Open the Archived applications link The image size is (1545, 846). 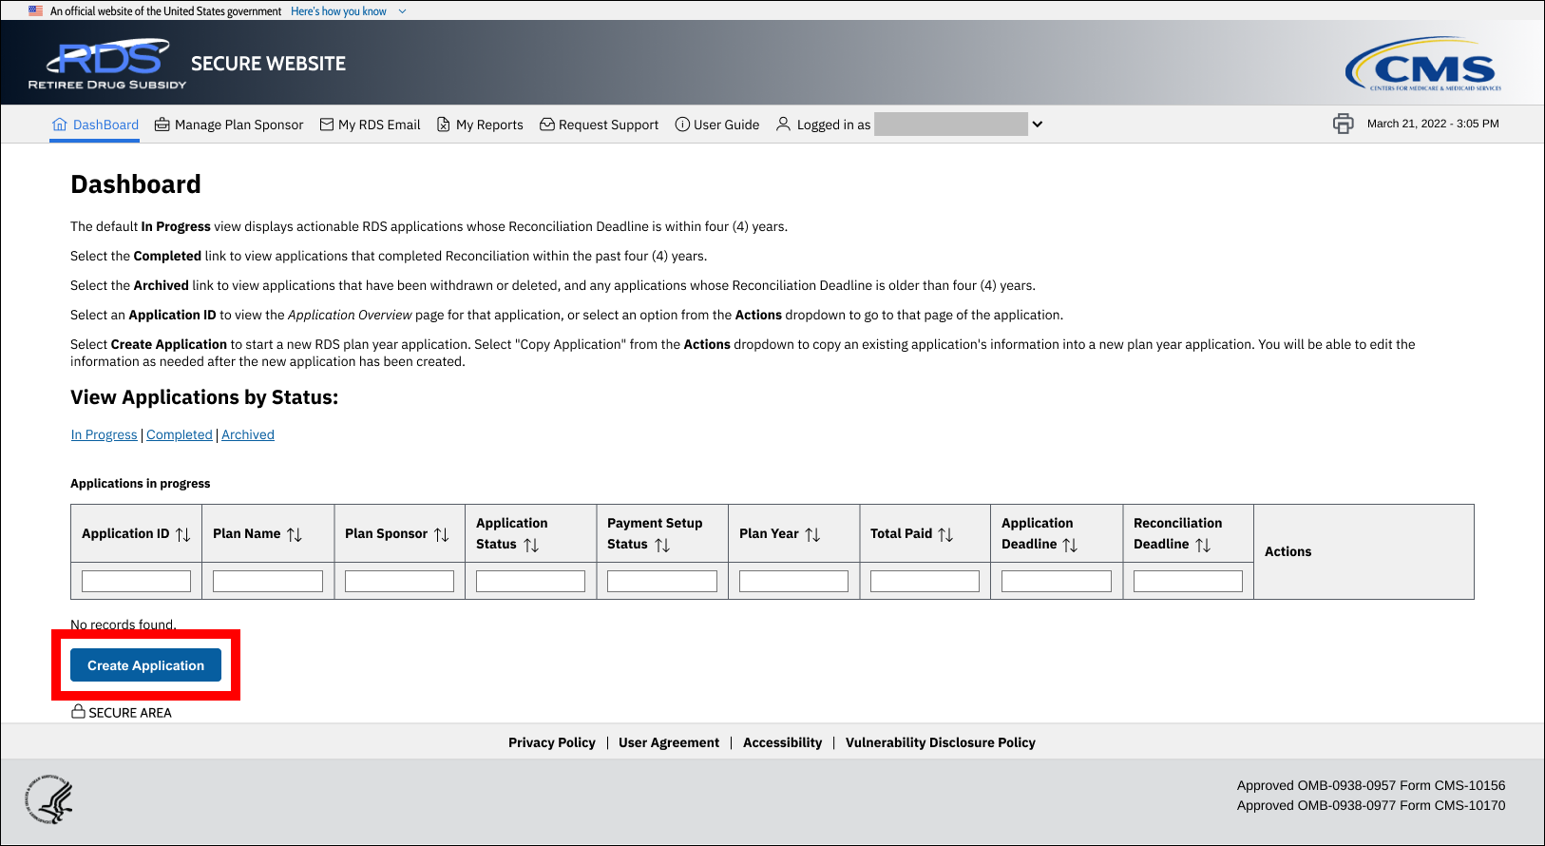(248, 434)
